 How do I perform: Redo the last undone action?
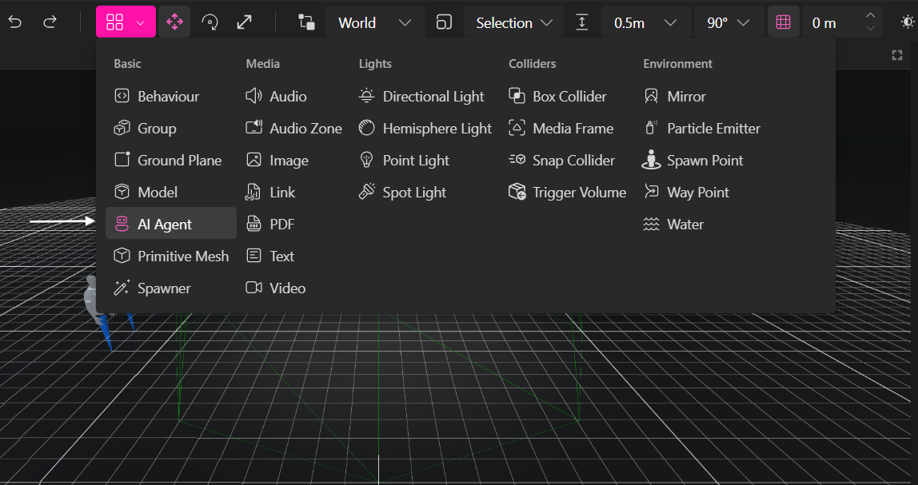pyautogui.click(x=50, y=22)
